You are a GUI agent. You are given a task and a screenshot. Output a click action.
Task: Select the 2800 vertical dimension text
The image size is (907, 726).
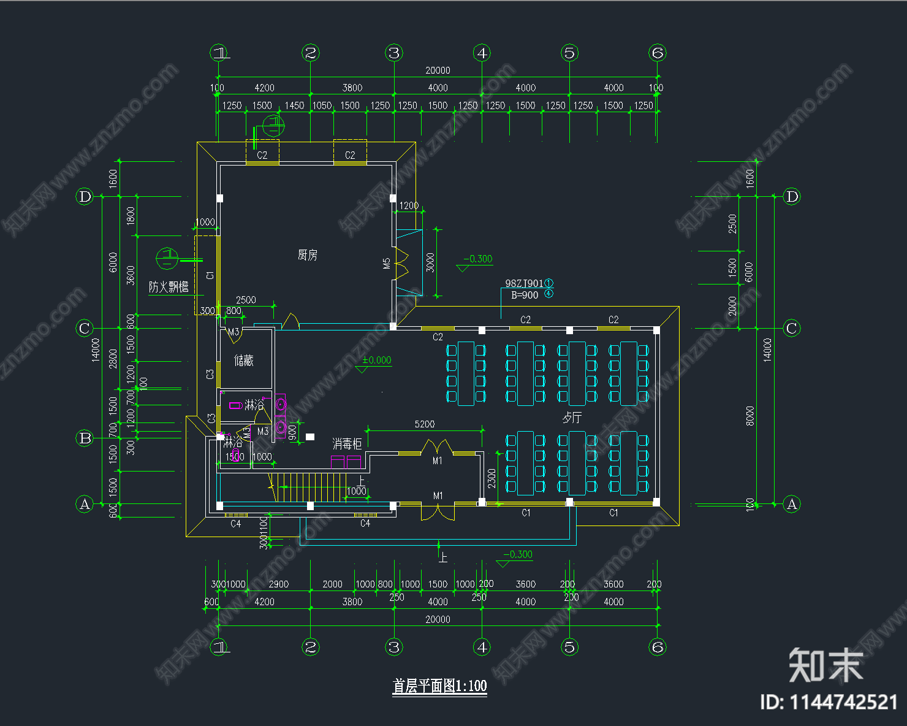pos(113,359)
